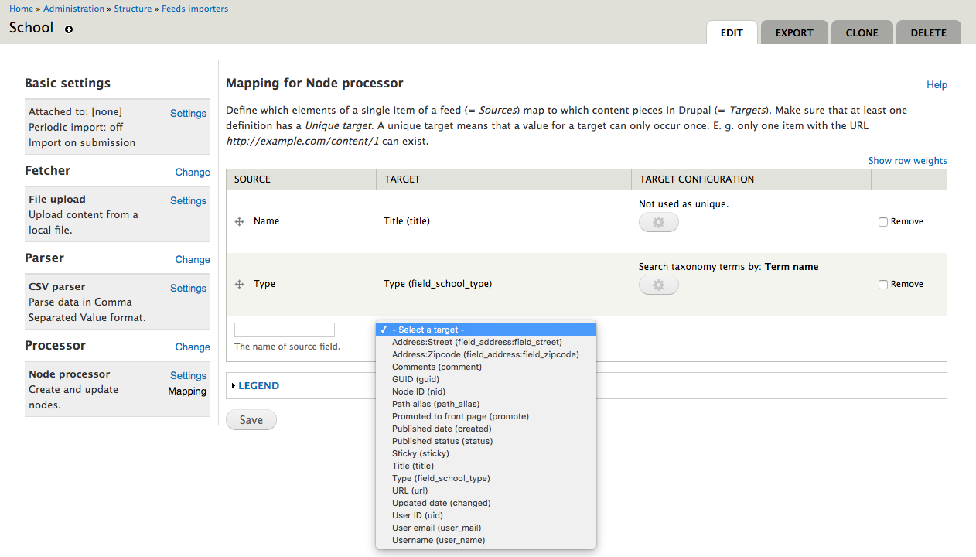Image resolution: width=976 pixels, height=557 pixels.
Task: Pick Published date (created) option
Action: [486, 429]
